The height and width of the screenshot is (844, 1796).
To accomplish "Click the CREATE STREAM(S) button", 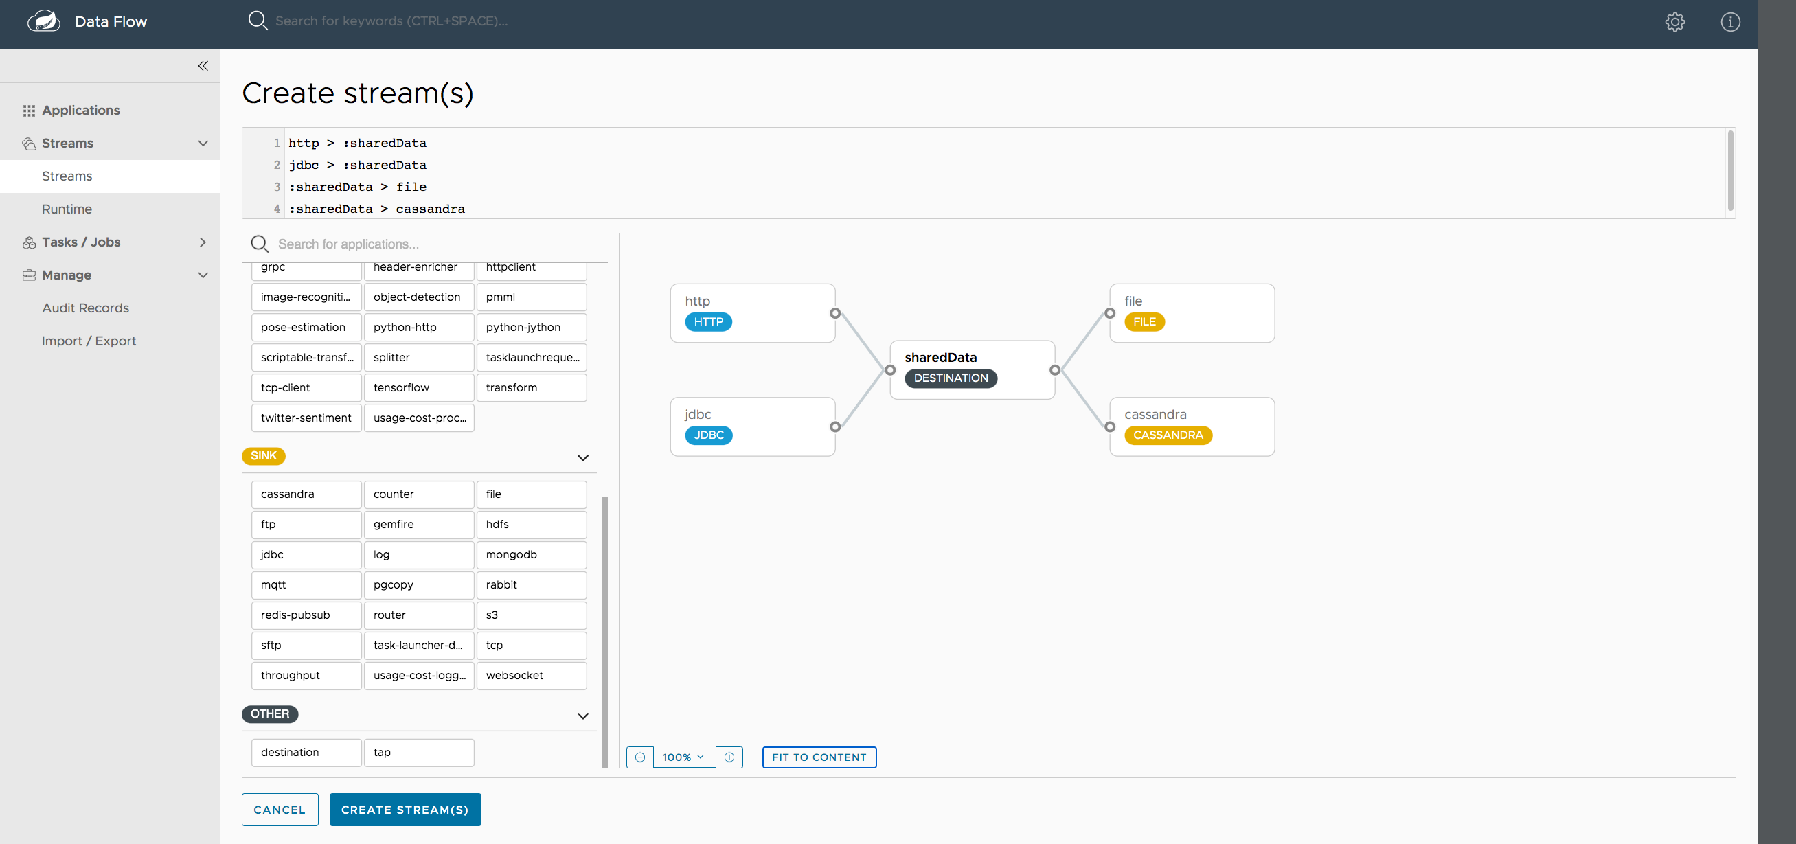I will (x=405, y=810).
